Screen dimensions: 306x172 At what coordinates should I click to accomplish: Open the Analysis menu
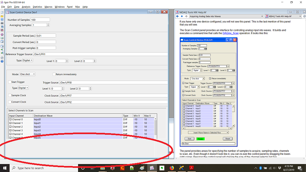(26, 7)
